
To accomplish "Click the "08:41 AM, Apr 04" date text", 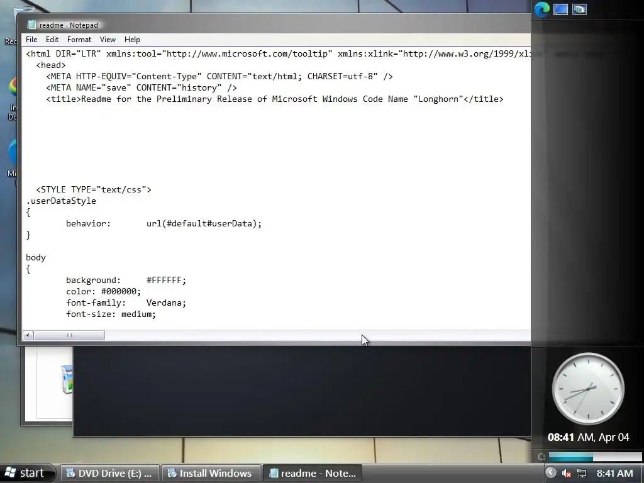I will [588, 437].
